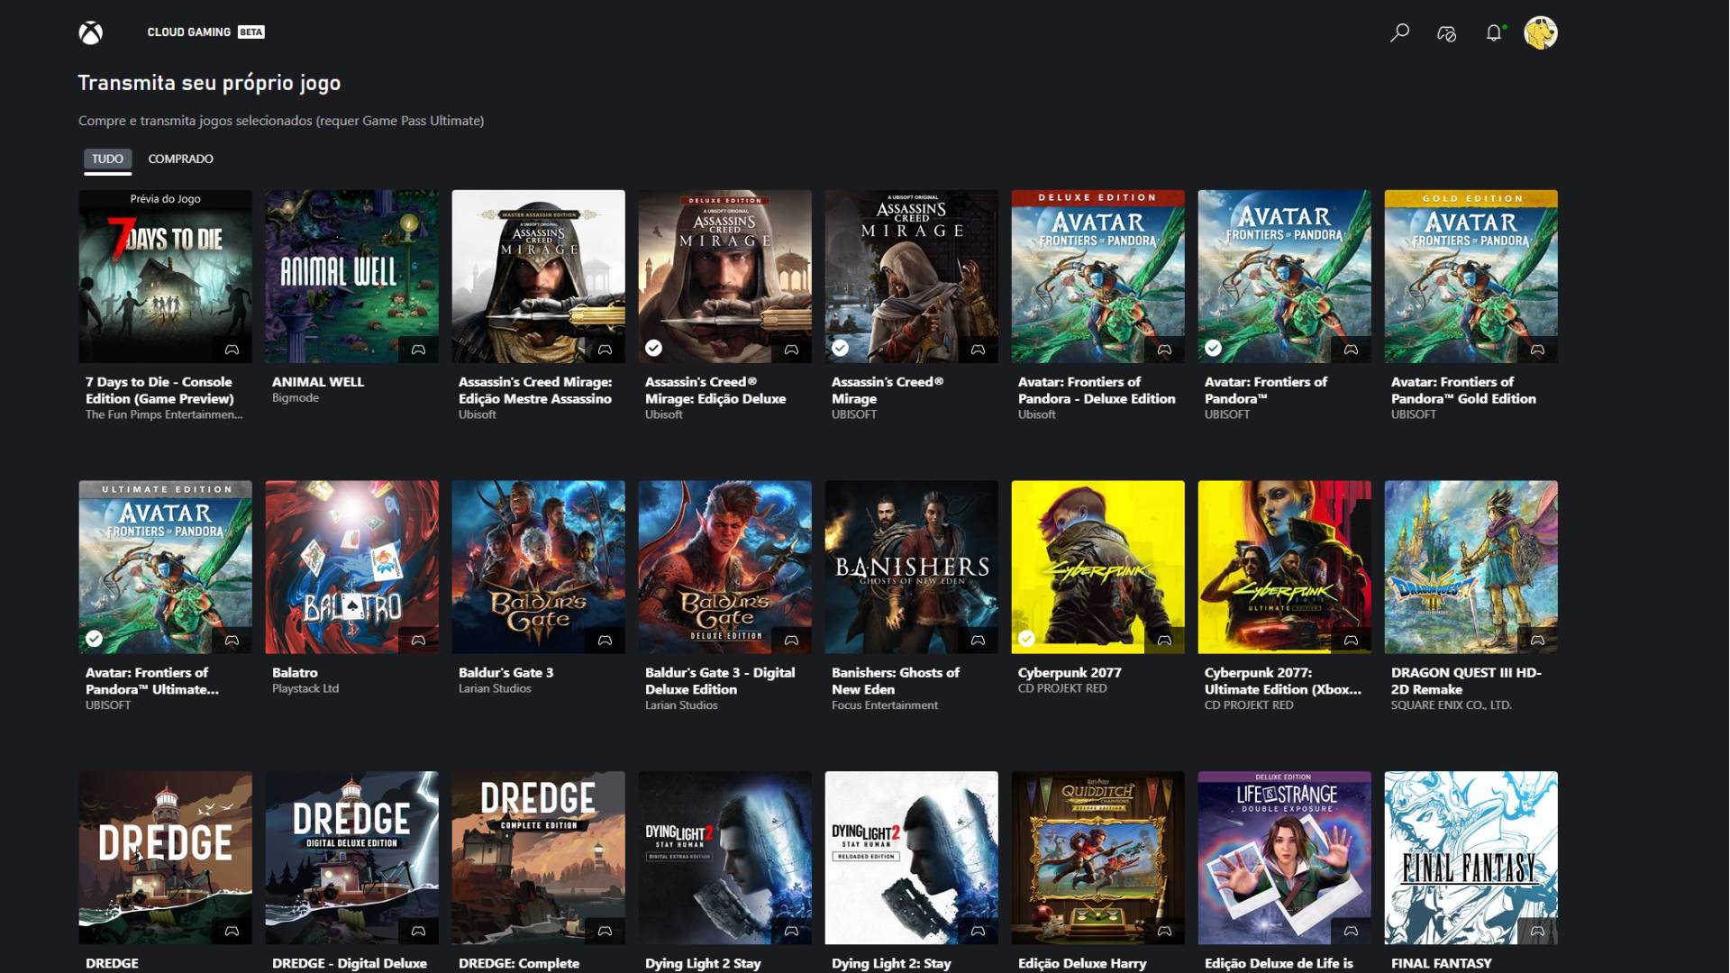Click 'Prévia do Jogo' label on 7 Days tile
The image size is (1730, 973).
(165, 199)
